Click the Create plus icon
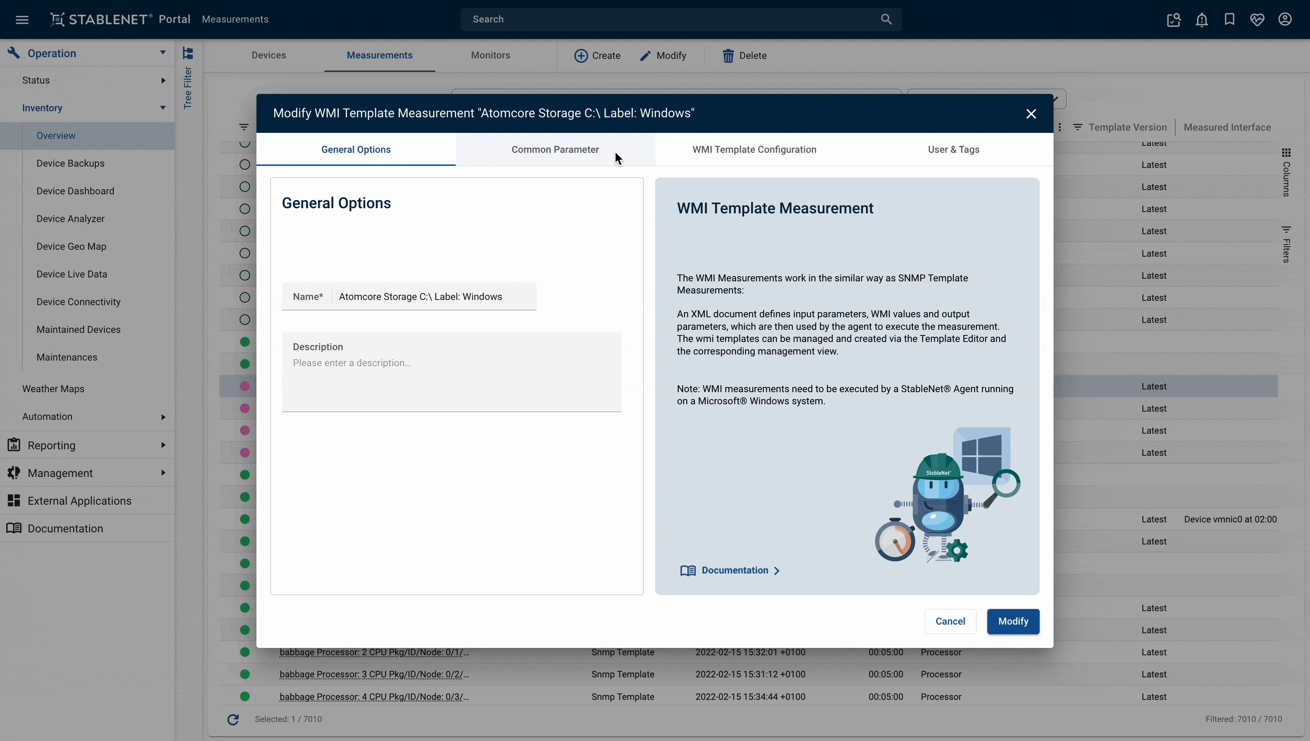The width and height of the screenshot is (1310, 741). click(580, 55)
